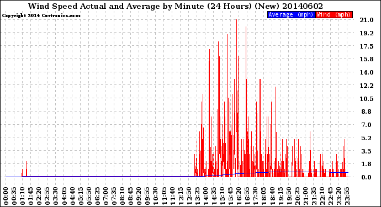
Task: Click the 01:45 time axis label
Action: click(31, 196)
